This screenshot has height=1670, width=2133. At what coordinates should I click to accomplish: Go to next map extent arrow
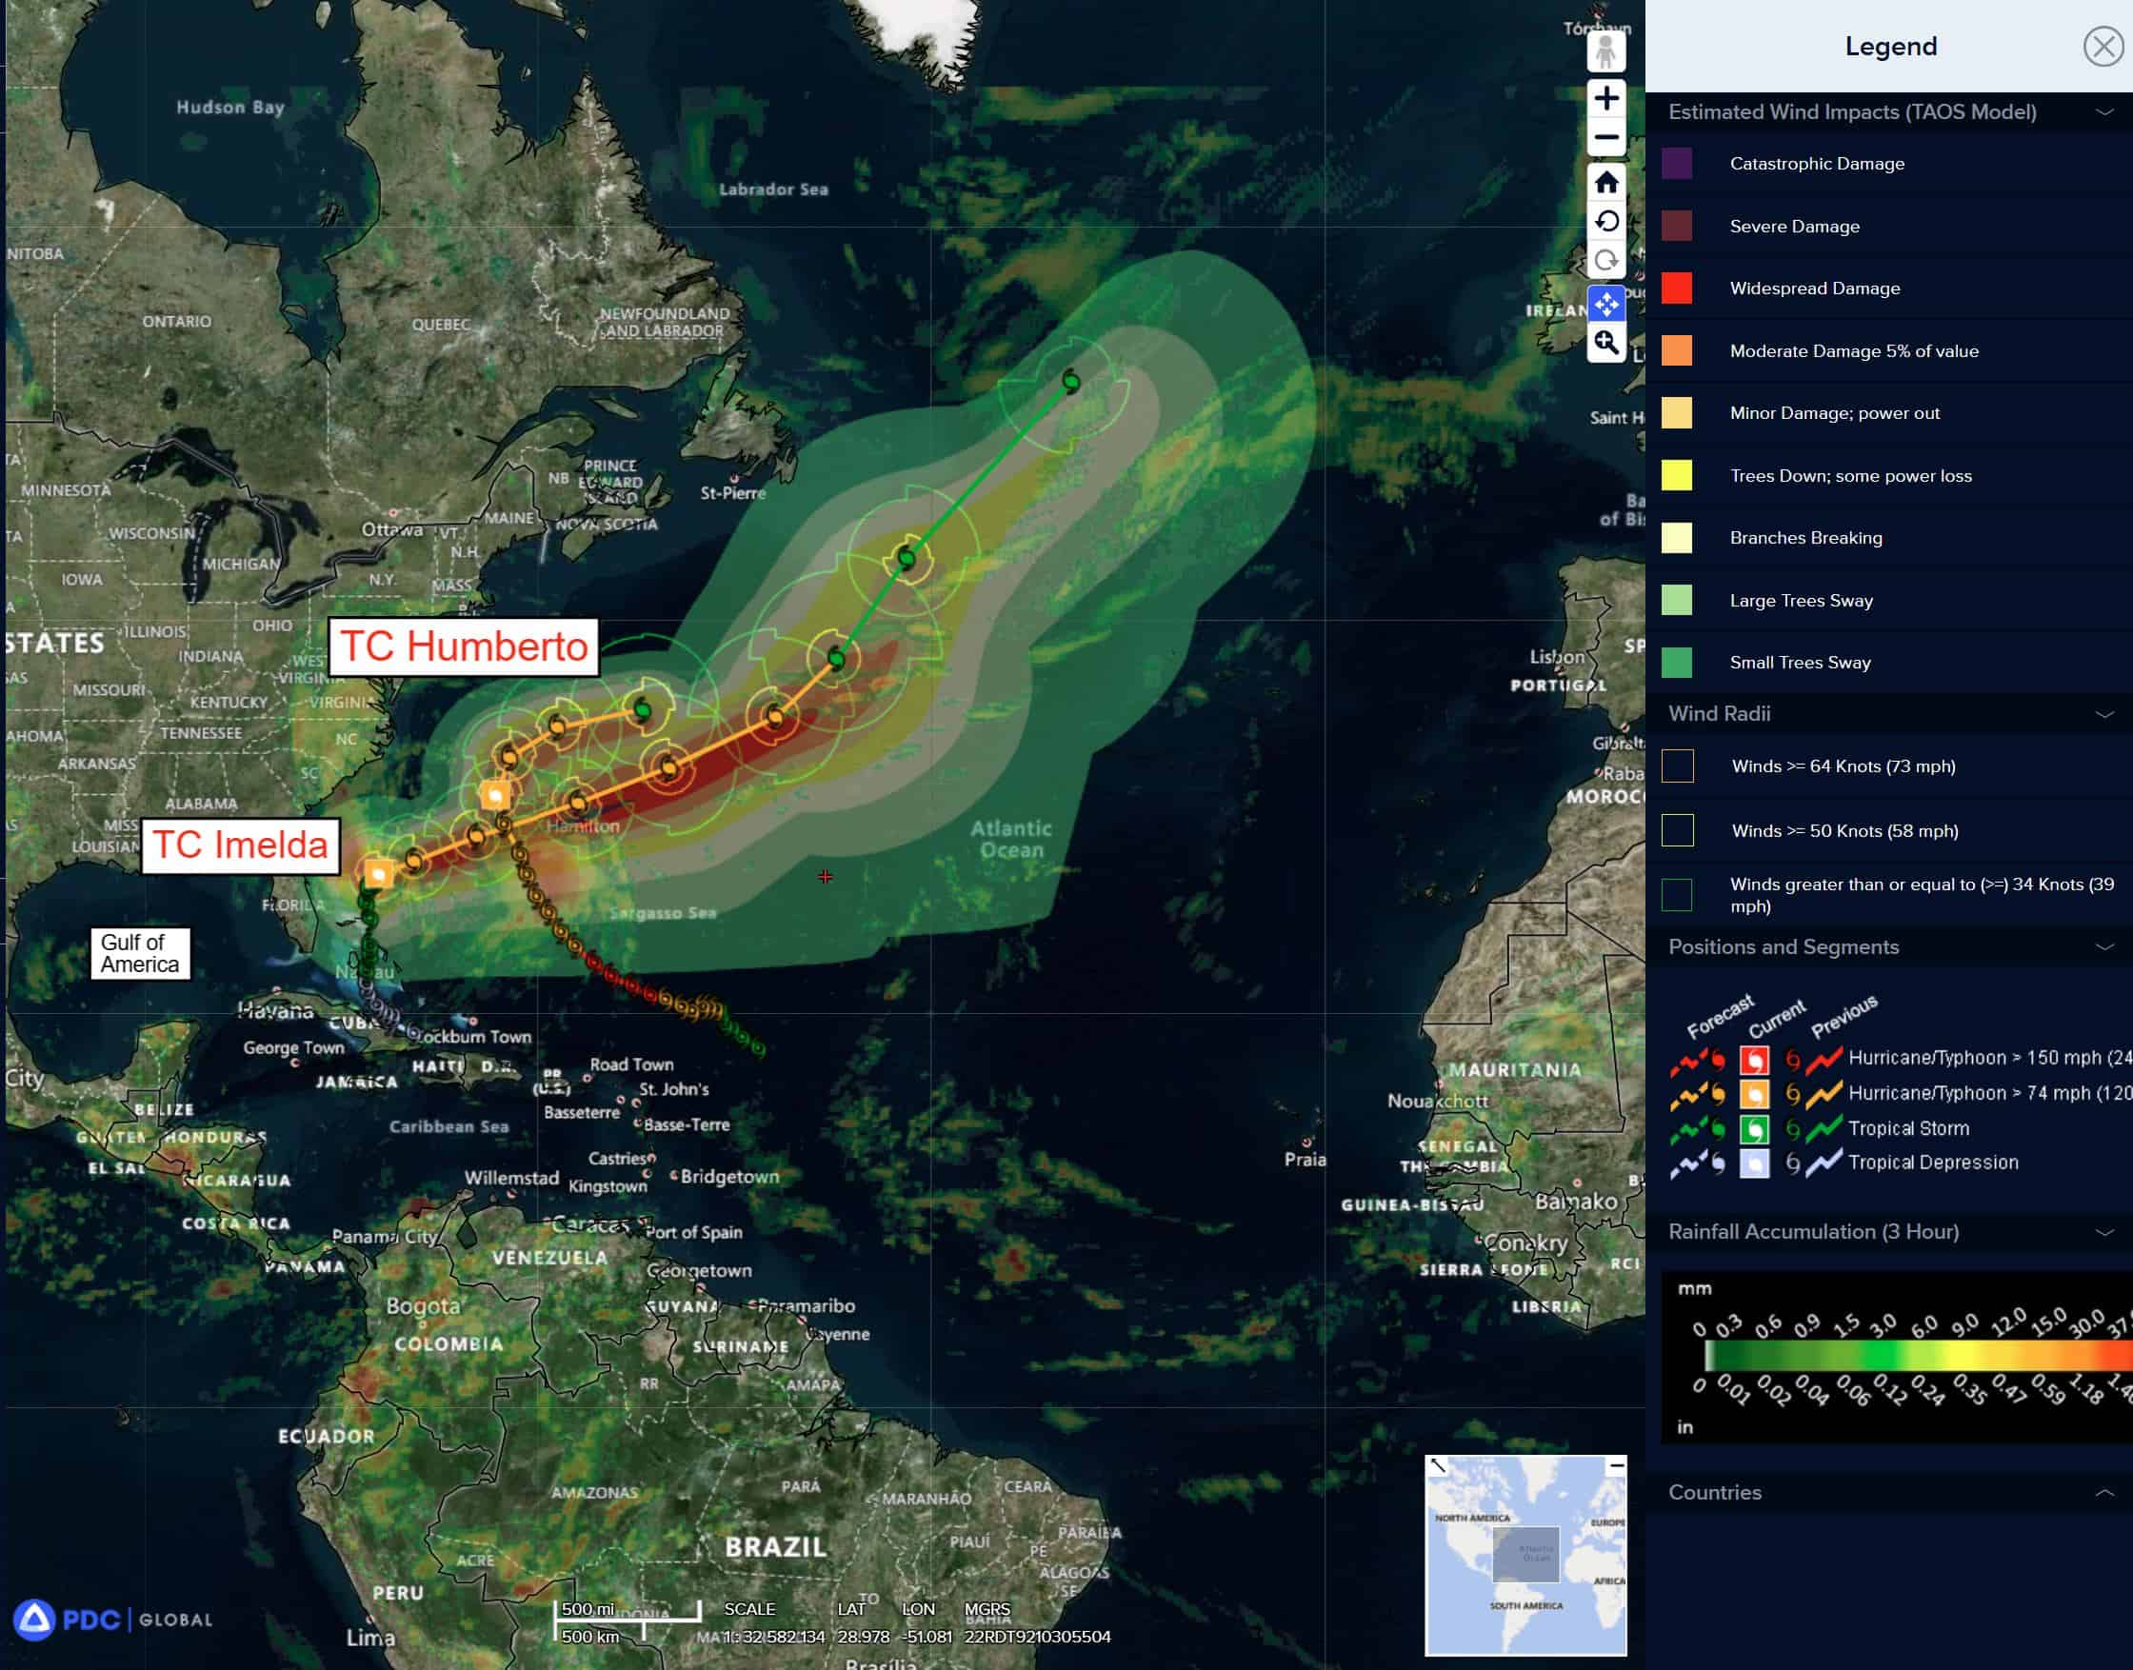point(1605,261)
